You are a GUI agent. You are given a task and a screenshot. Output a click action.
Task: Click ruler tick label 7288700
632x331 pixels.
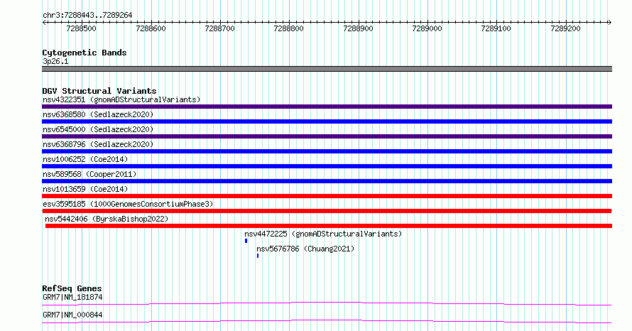219,28
